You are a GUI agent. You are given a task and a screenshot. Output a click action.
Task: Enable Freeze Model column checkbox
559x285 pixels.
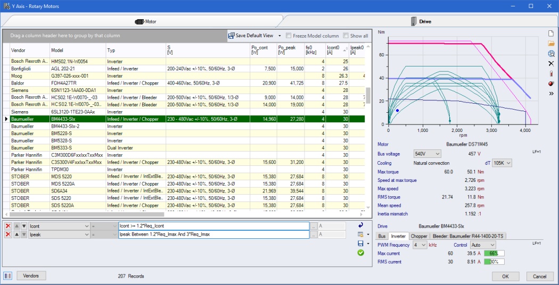tap(289, 36)
